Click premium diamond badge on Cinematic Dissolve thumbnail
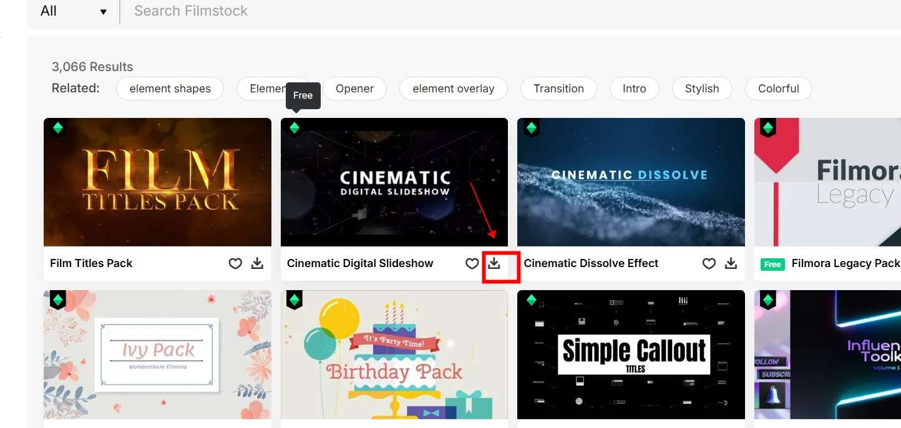The image size is (901, 428). [x=531, y=128]
